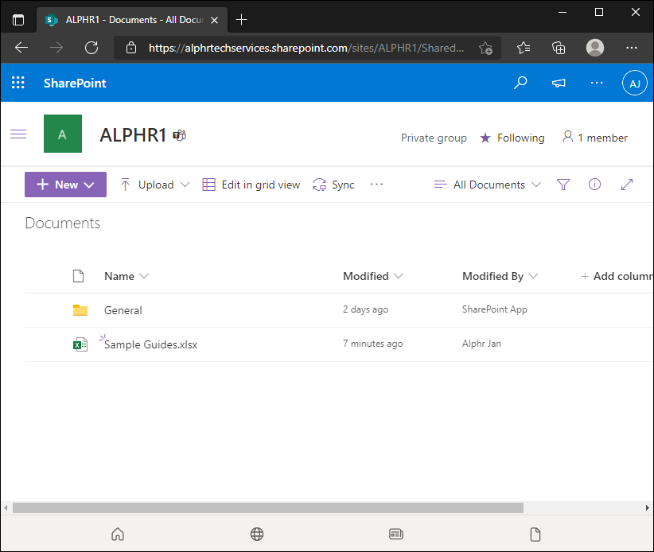View site info lock icon
This screenshot has width=654, height=552.
pyautogui.click(x=131, y=48)
